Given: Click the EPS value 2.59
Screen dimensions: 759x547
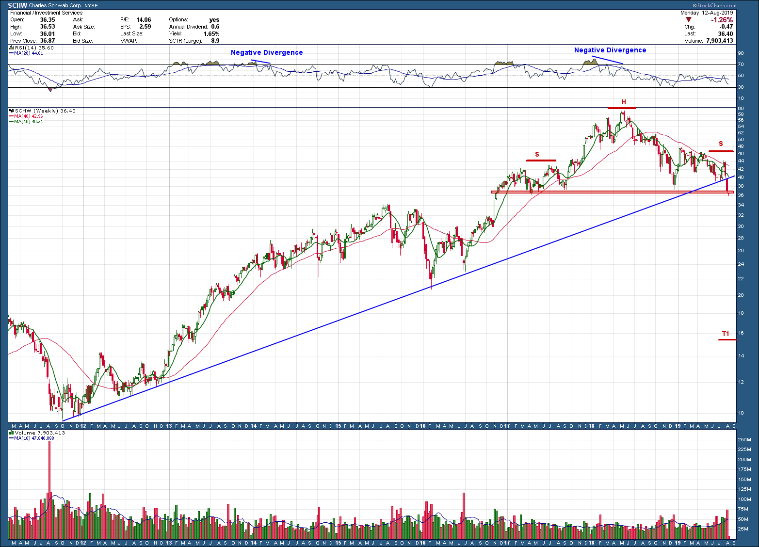Looking at the screenshot, I should click(145, 27).
